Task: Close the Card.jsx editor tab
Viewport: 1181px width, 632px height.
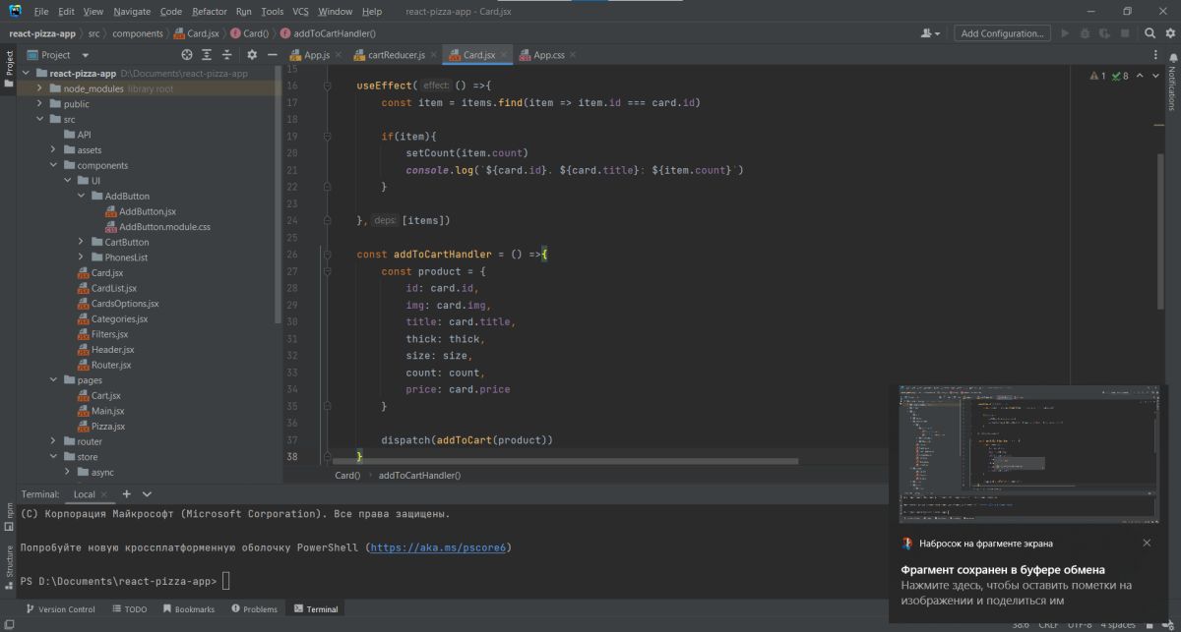Action: [503, 55]
